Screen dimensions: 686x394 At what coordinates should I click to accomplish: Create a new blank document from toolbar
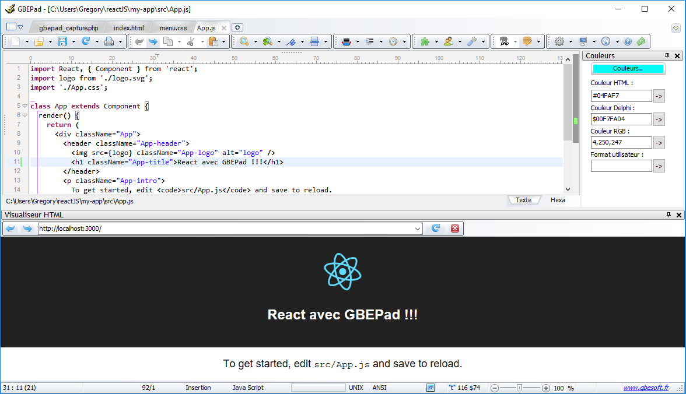[16, 41]
